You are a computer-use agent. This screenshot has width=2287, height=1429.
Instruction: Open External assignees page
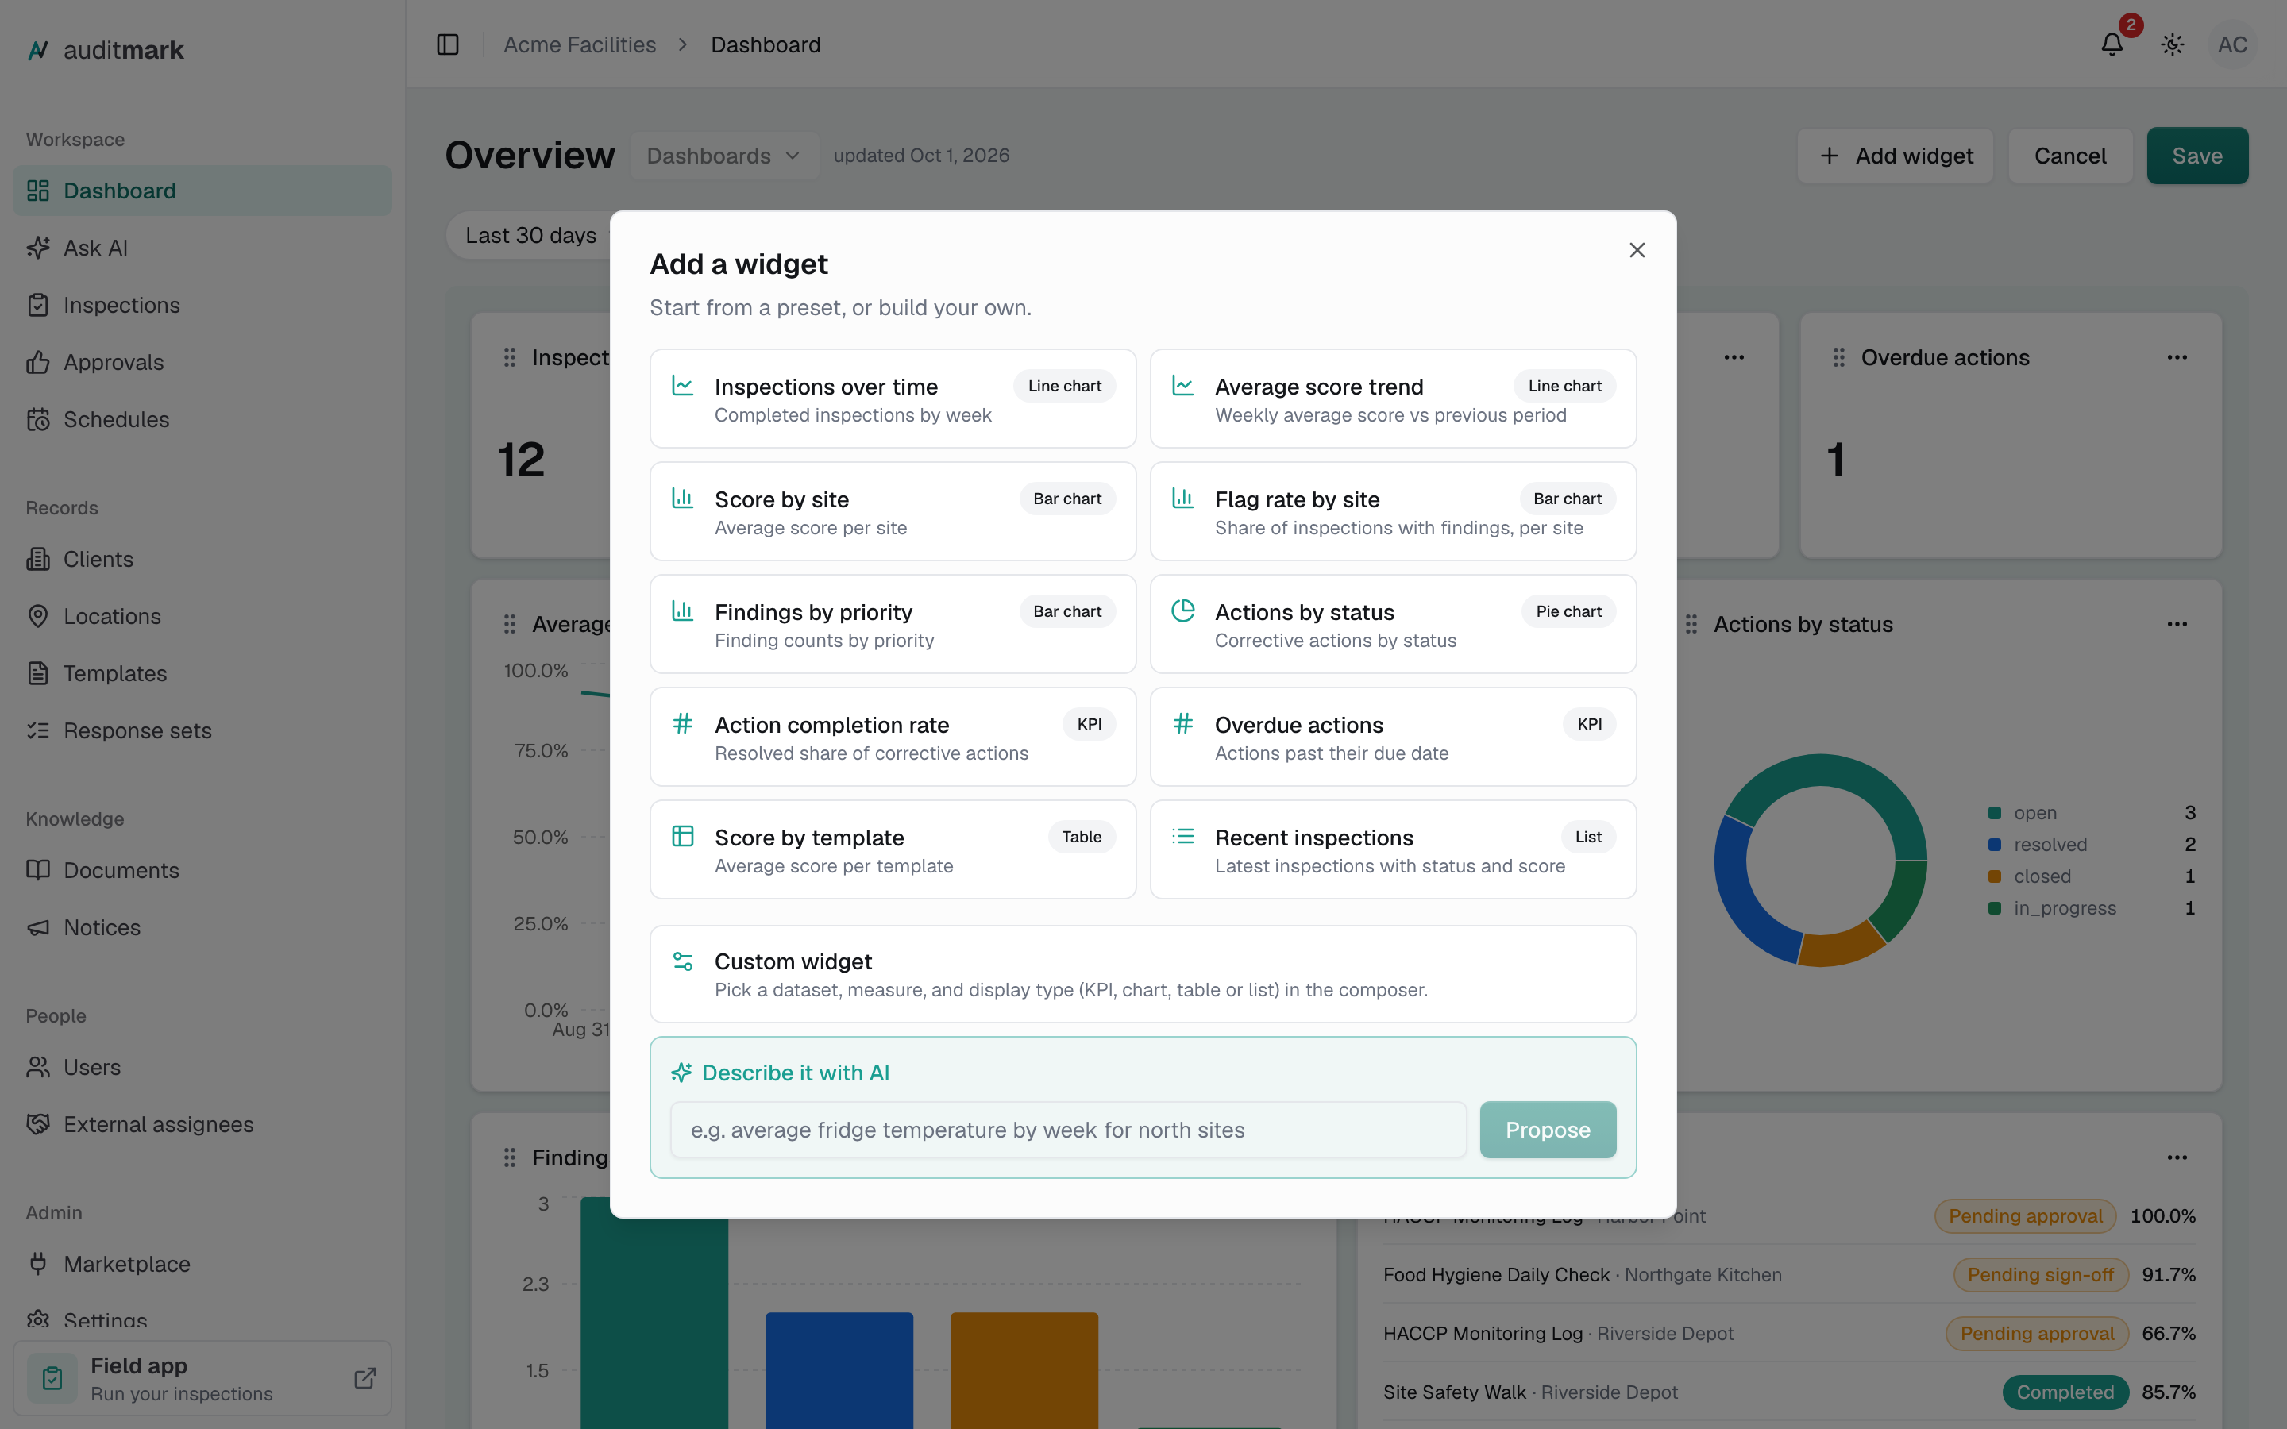pos(202,1125)
